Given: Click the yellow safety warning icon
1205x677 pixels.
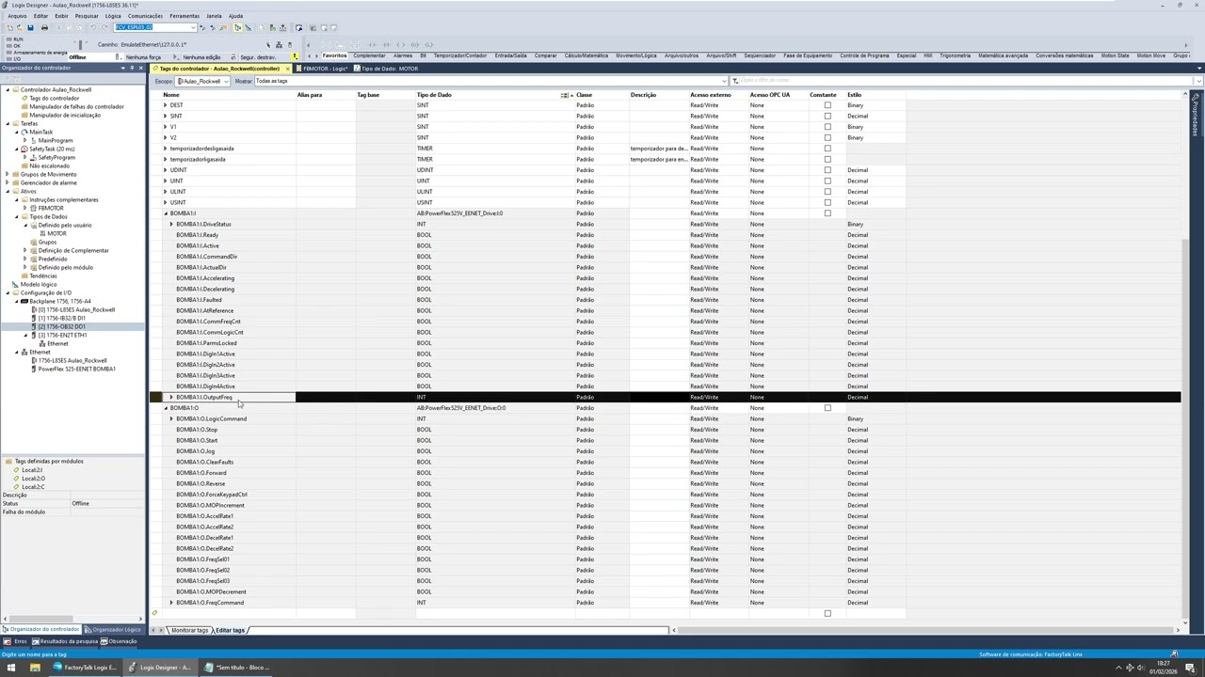Looking at the screenshot, I should [295, 56].
